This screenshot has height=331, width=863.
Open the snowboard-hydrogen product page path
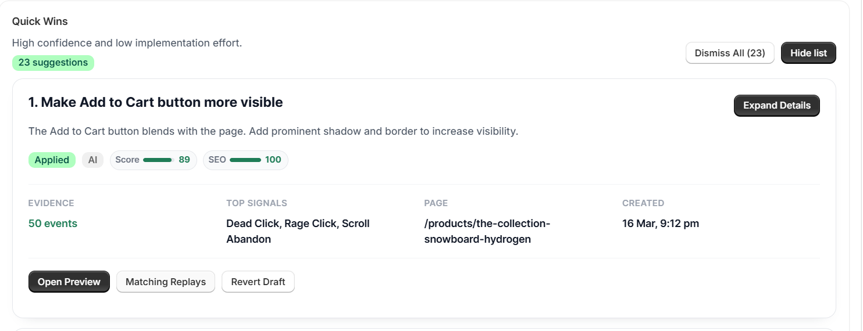click(486, 231)
